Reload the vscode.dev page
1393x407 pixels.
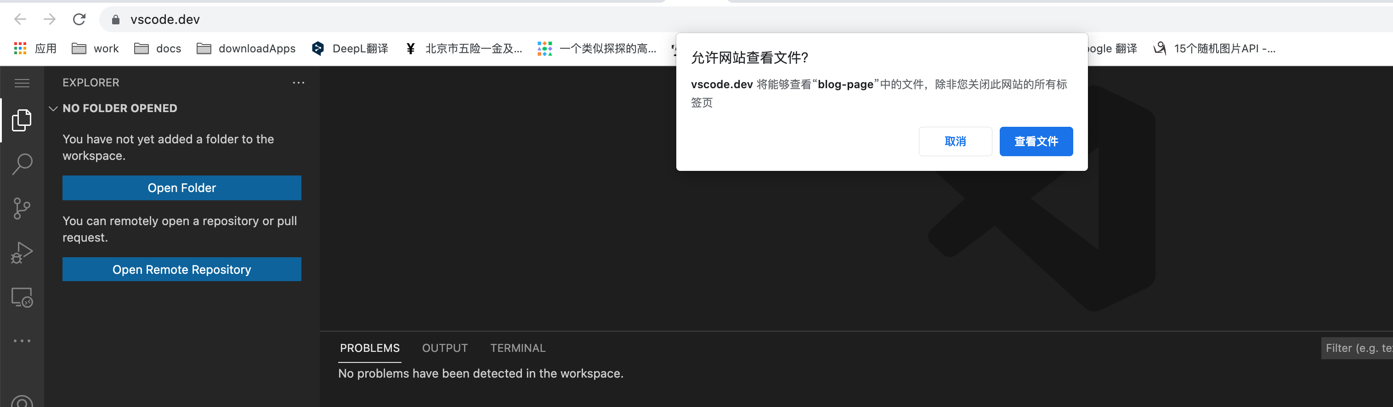[79, 19]
